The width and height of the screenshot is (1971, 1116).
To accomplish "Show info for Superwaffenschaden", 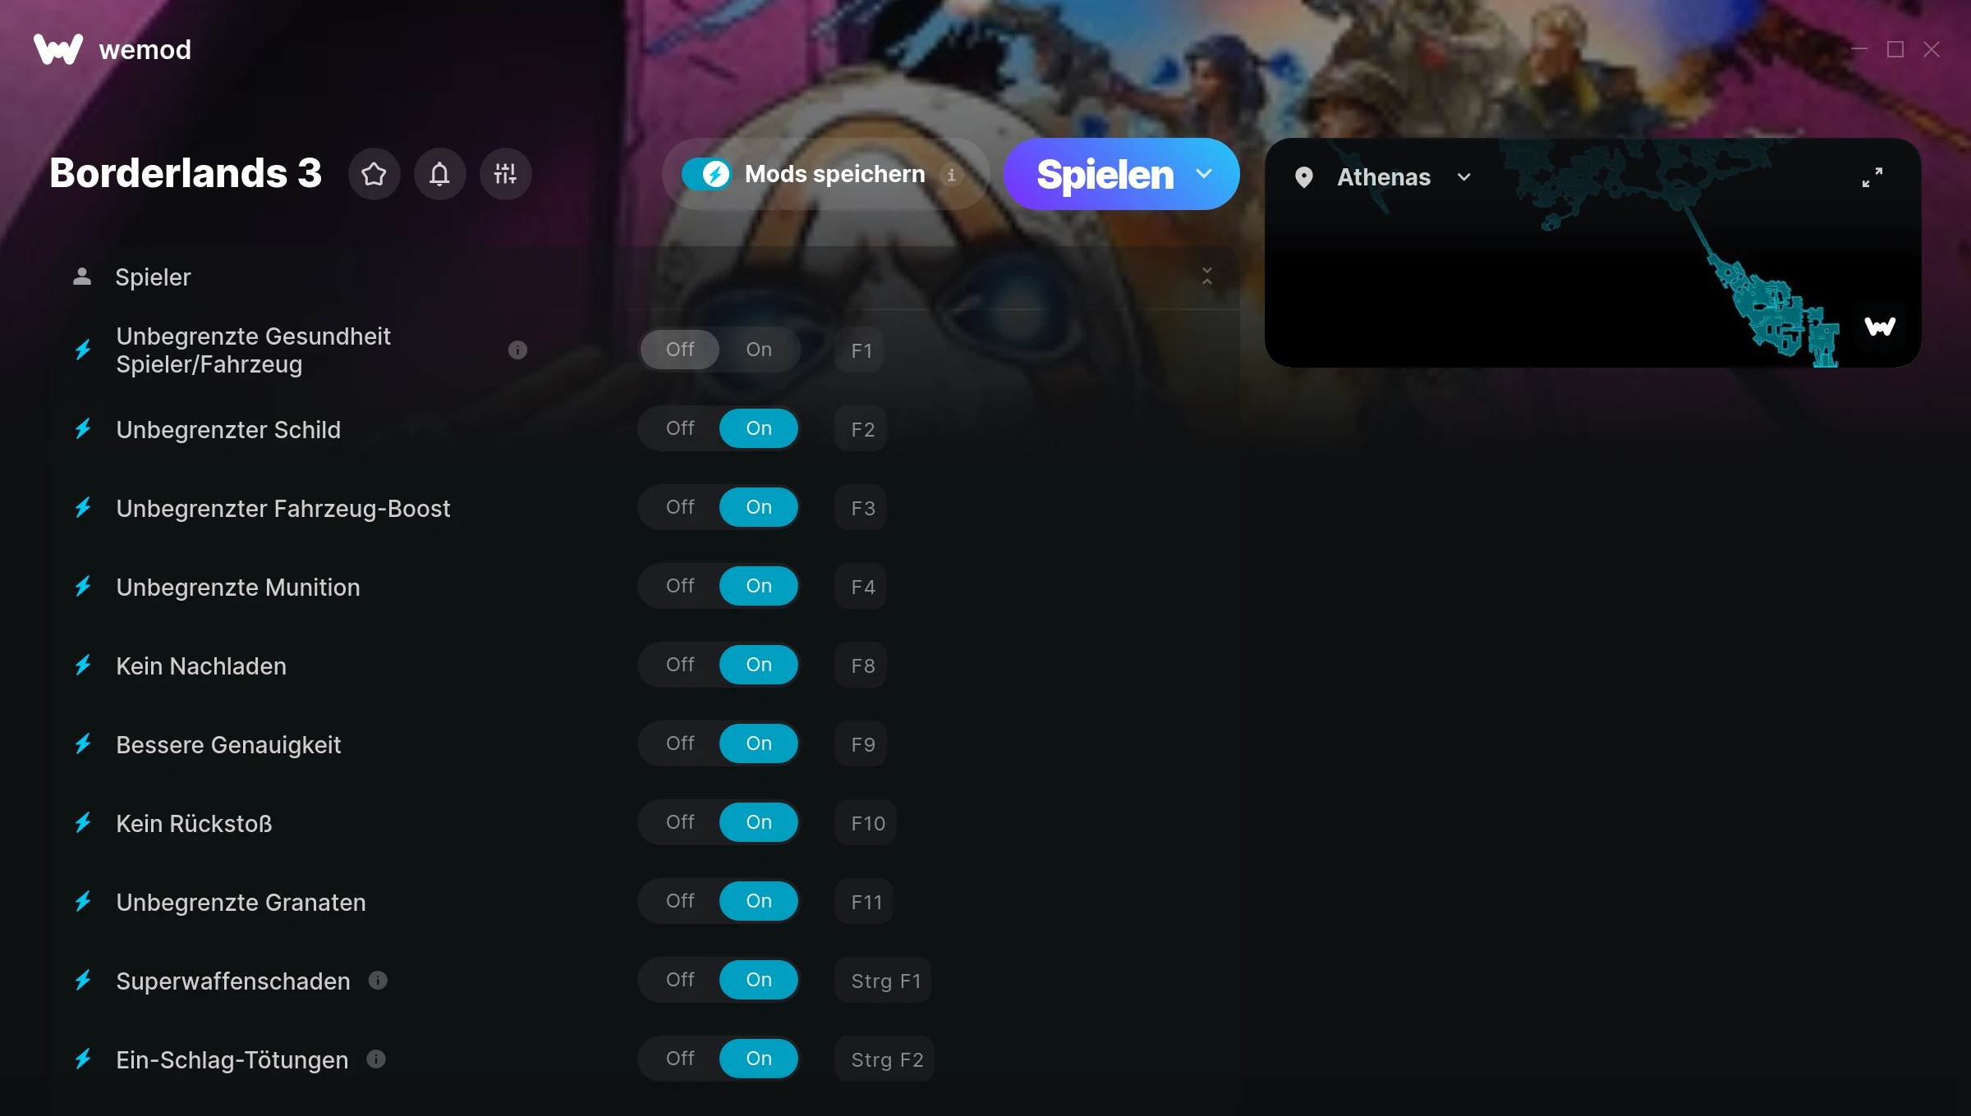I will pos(378,980).
